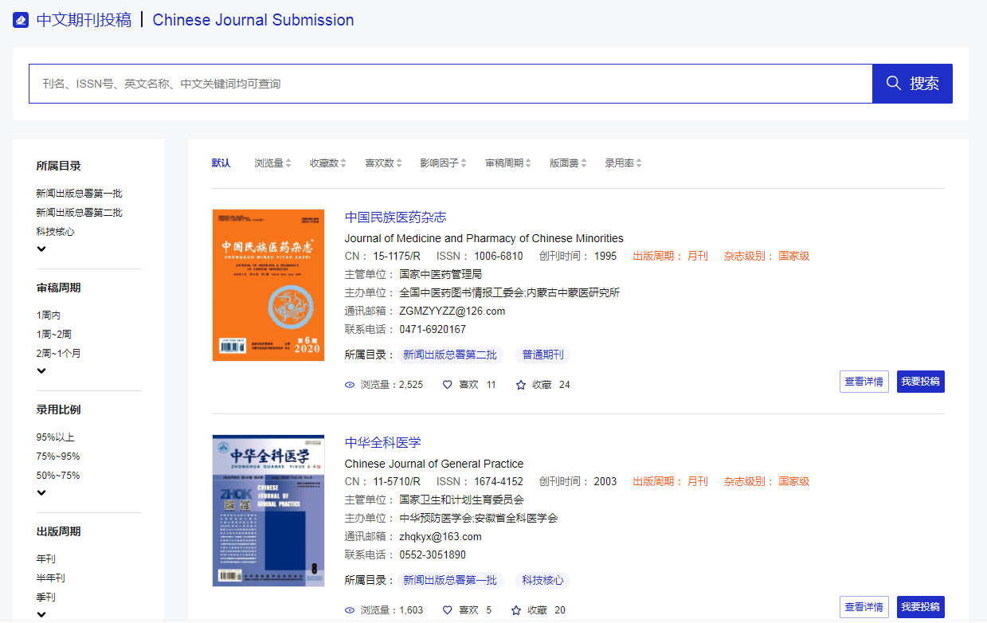Filter acceptance rate 95%以上
Viewport: 987px width, 623px height.
click(x=55, y=437)
